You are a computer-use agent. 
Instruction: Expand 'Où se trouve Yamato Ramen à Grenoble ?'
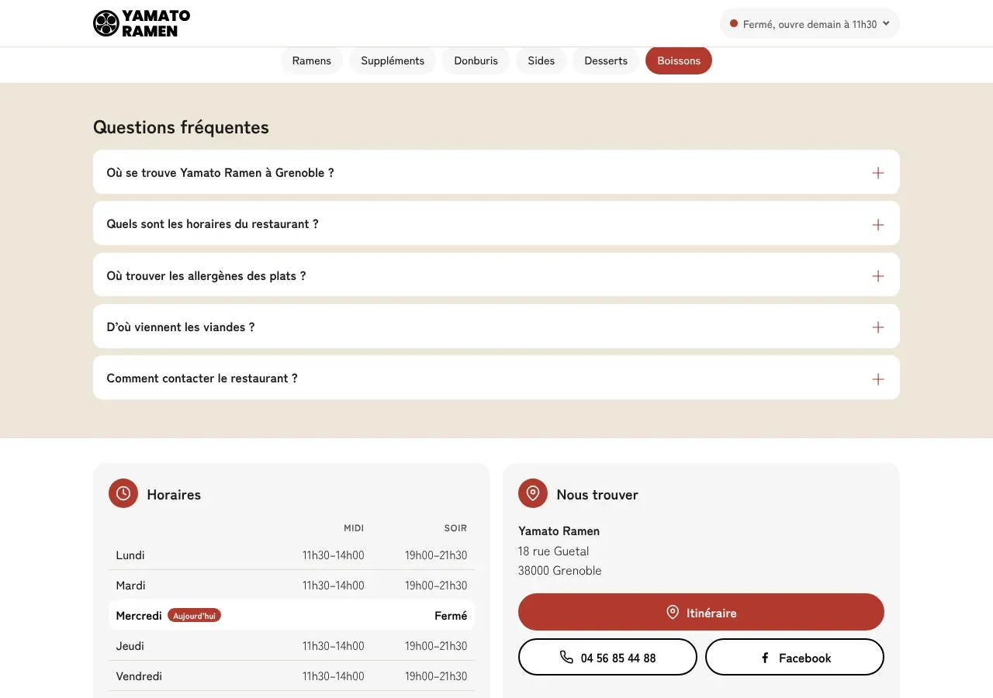[496, 172]
